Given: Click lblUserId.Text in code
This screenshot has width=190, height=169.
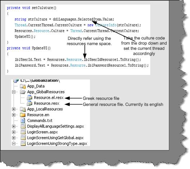Looking at the screenshot, I should (28, 60).
